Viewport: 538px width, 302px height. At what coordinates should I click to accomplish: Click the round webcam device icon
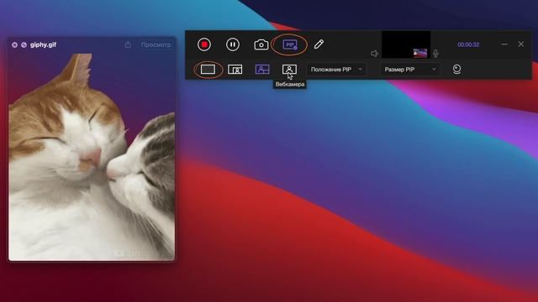(x=456, y=69)
